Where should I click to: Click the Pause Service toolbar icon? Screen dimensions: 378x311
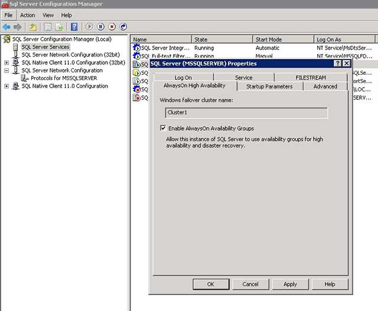pos(101,27)
